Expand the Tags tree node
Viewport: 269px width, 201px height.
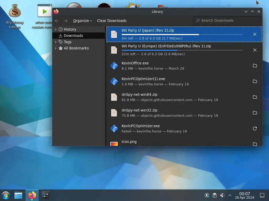(56, 42)
